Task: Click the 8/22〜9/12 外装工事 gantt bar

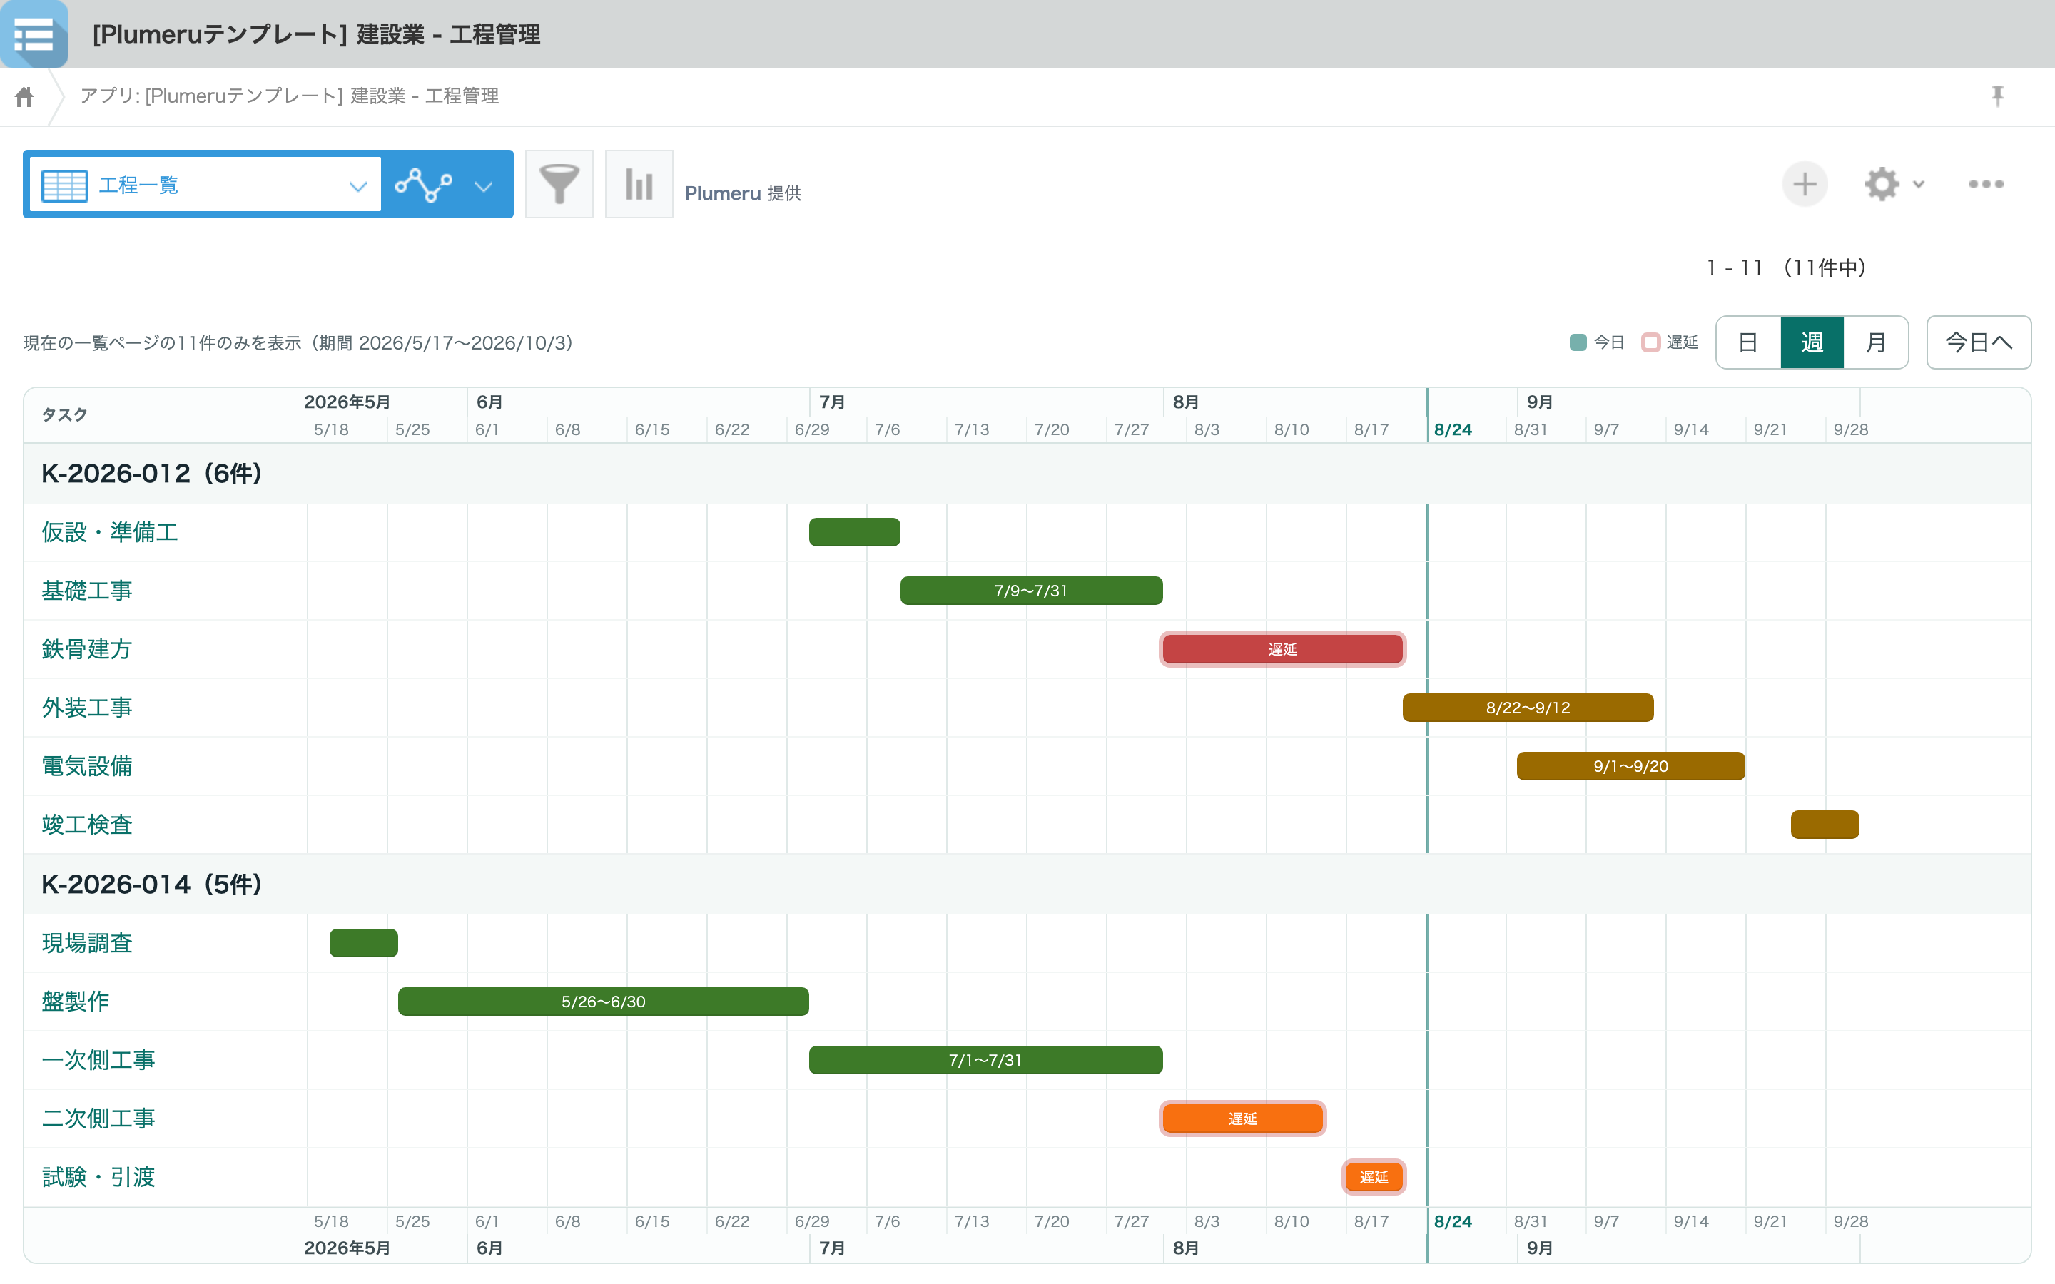Action: tap(1528, 708)
